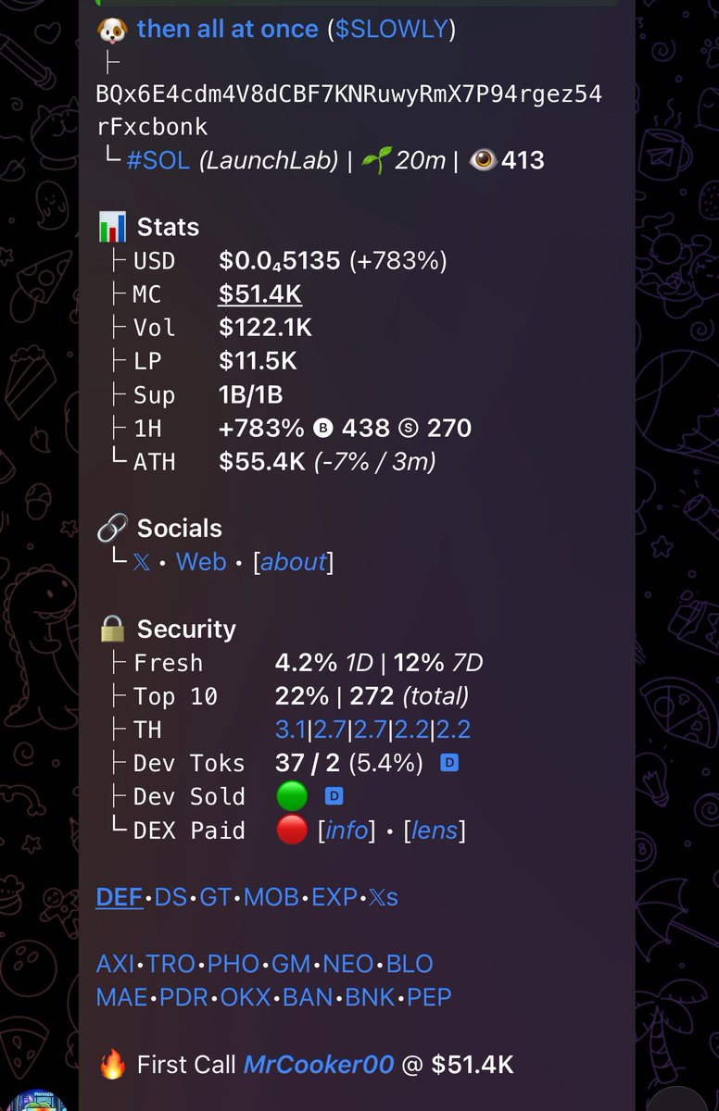Open the X social link icon
Image resolution: width=719 pixels, height=1111 pixels.
(x=141, y=562)
